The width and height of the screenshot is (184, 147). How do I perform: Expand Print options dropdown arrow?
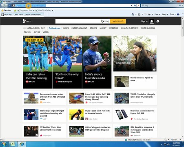pos(152,14)
